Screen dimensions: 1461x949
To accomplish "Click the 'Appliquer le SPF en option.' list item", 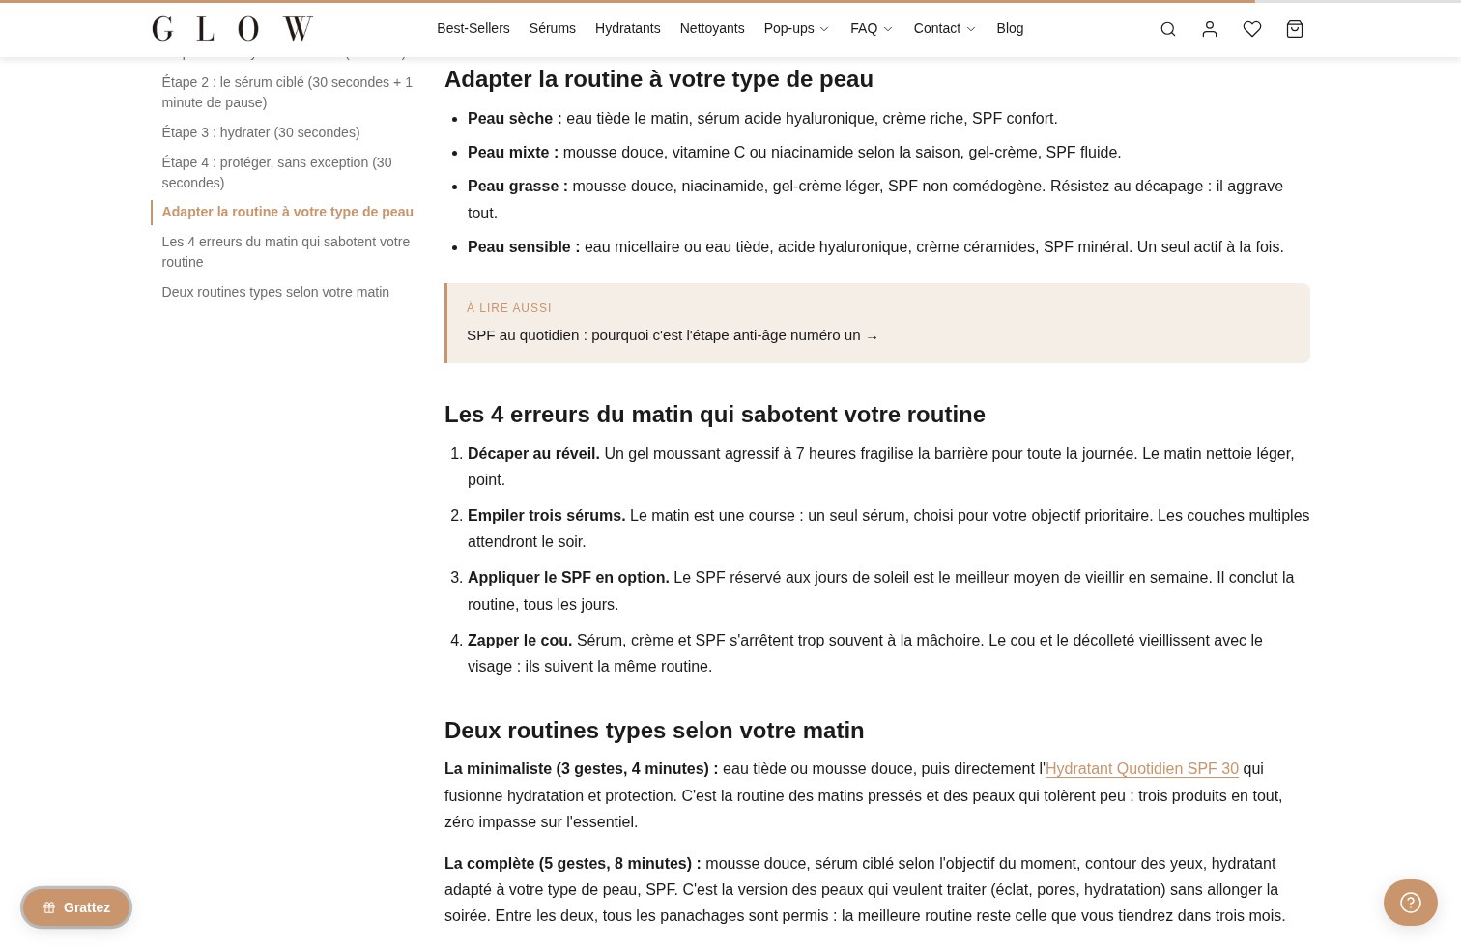I will [568, 578].
